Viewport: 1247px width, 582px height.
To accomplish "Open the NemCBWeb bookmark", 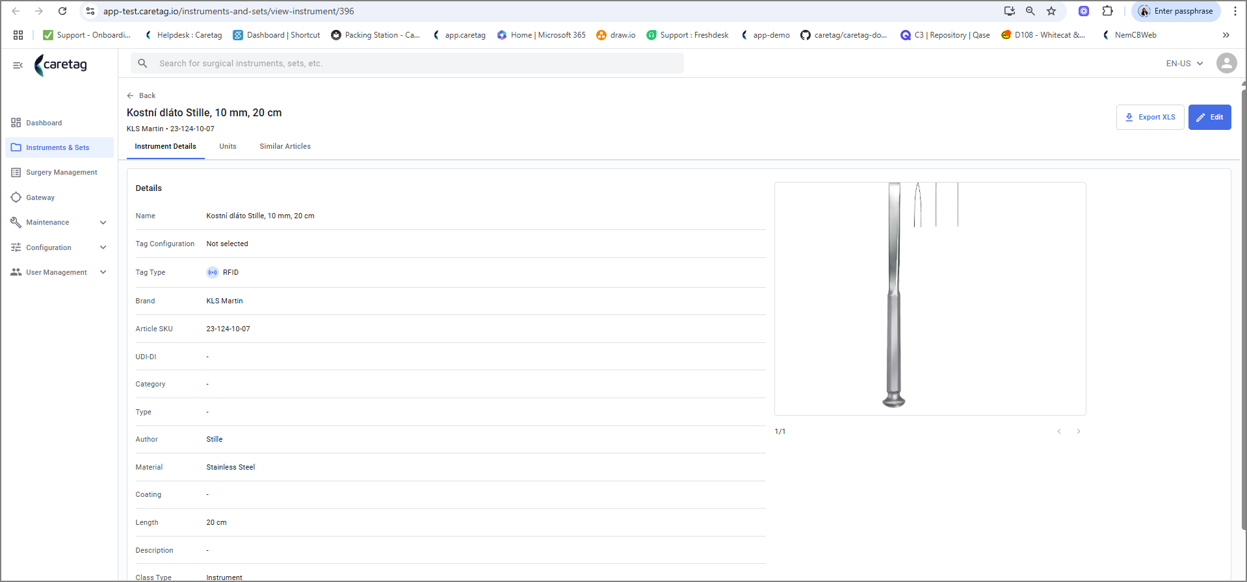I will 1129,35.
